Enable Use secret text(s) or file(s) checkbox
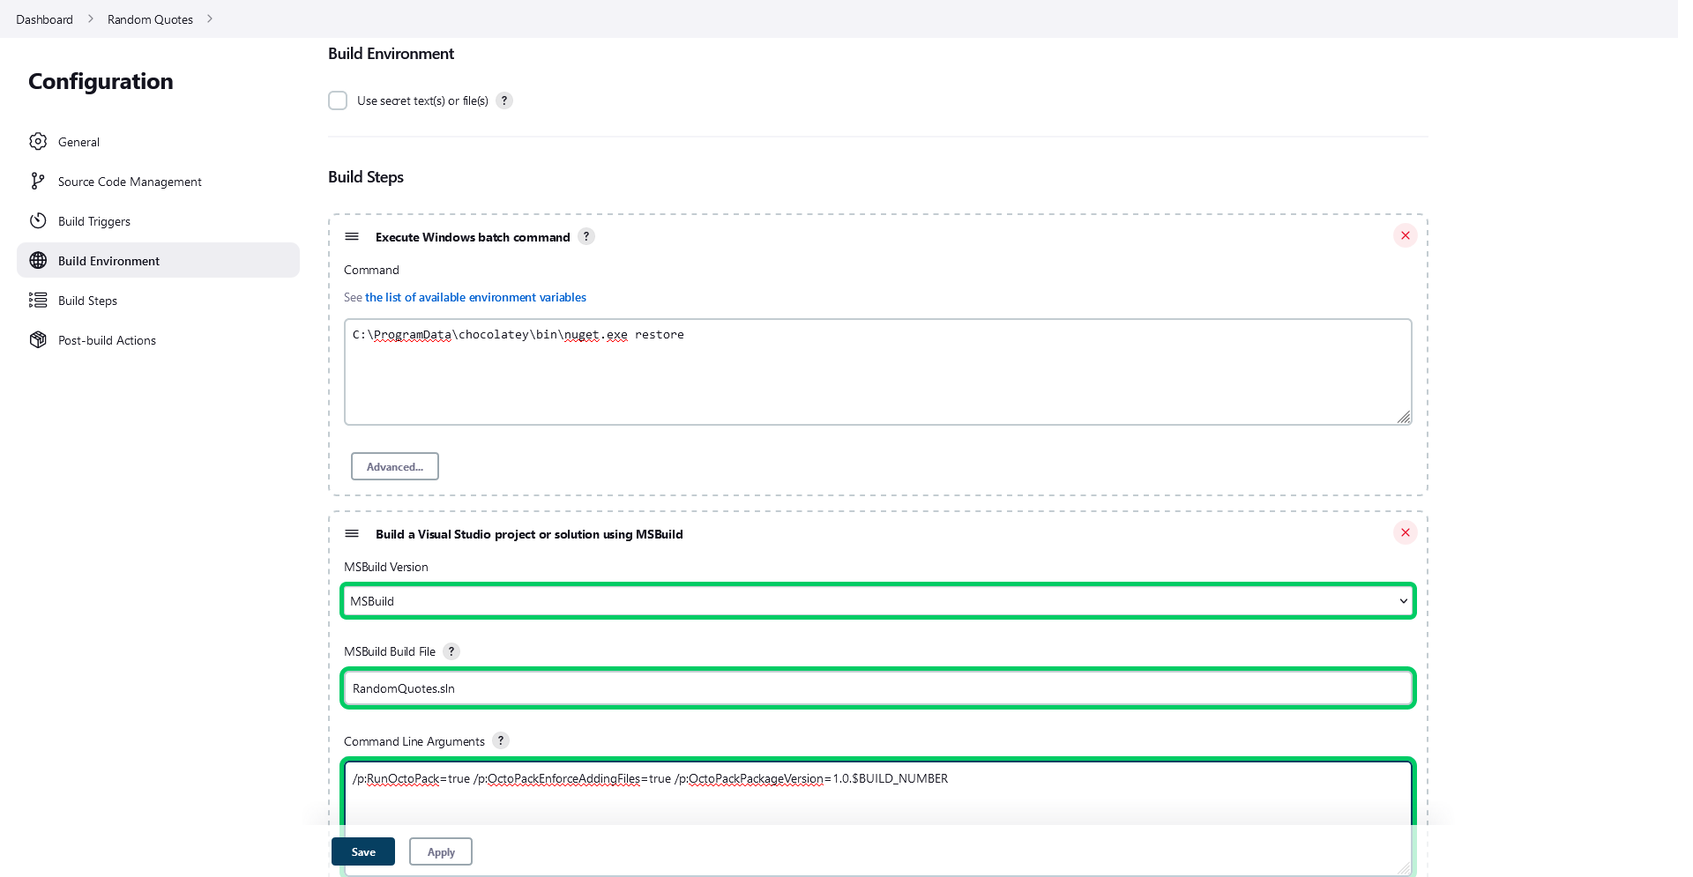The width and height of the screenshot is (1693, 877). coord(338,100)
